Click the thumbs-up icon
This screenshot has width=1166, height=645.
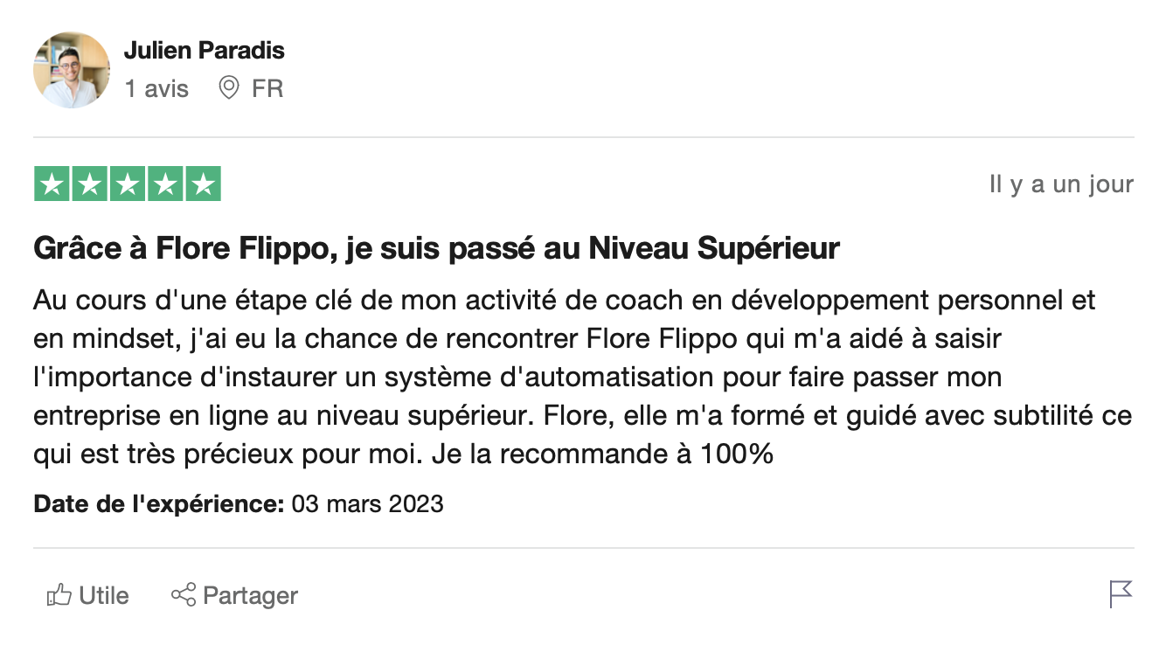(59, 596)
